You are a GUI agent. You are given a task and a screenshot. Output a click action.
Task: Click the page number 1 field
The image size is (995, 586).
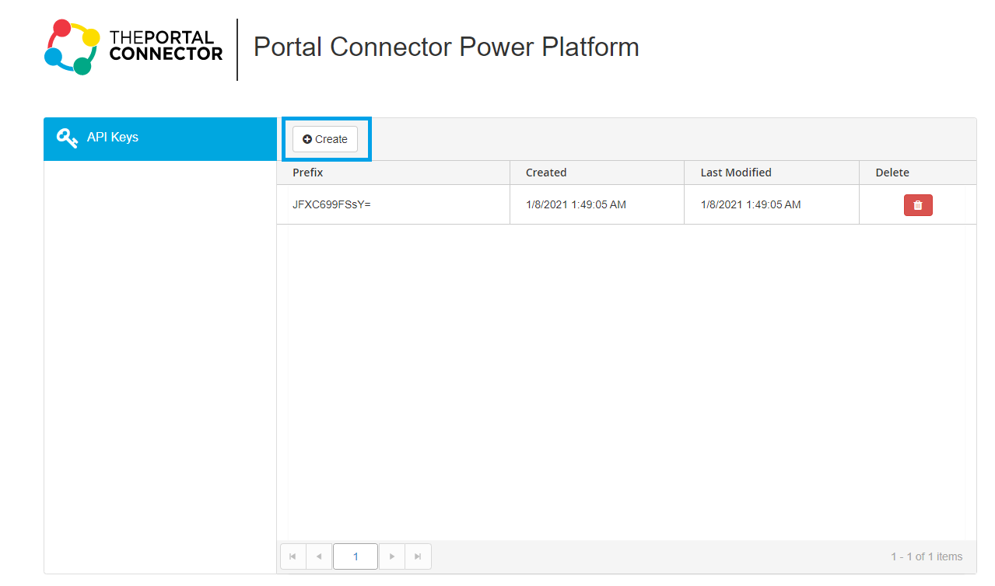[356, 556]
